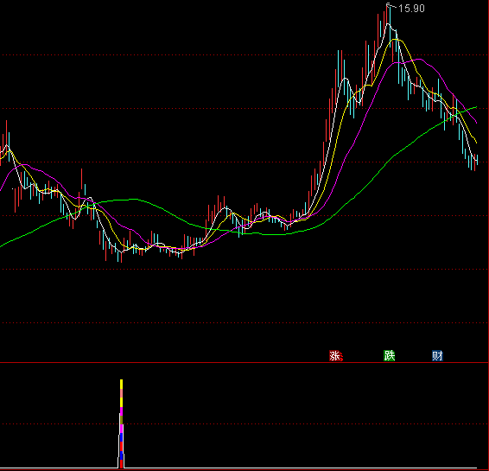489x471 pixels.
Task: Click the blue 财 marker icon
Action: pyautogui.click(x=437, y=355)
